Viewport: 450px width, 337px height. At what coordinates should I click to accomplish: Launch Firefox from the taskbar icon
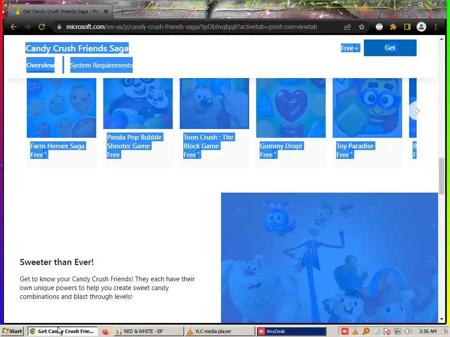coord(105,331)
